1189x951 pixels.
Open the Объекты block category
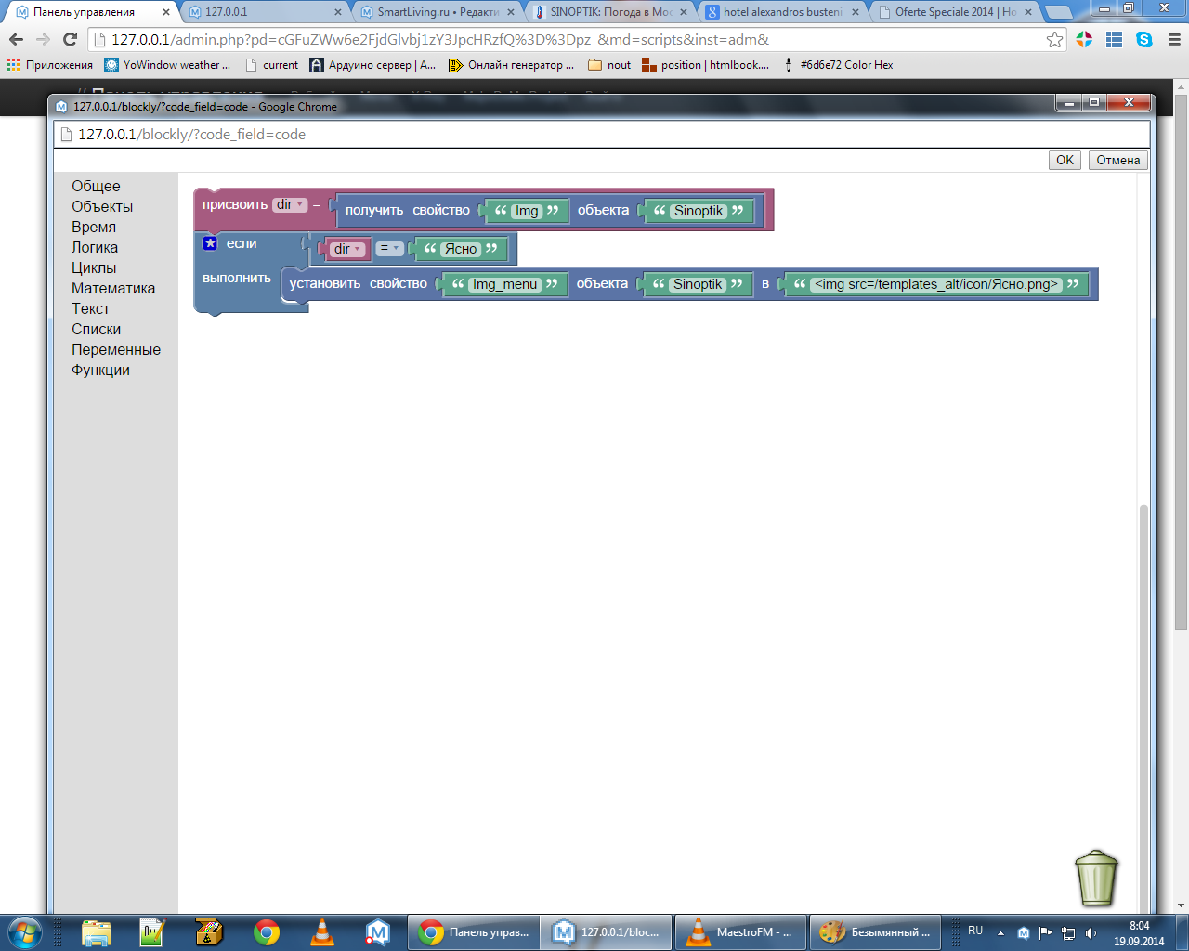pyautogui.click(x=102, y=207)
